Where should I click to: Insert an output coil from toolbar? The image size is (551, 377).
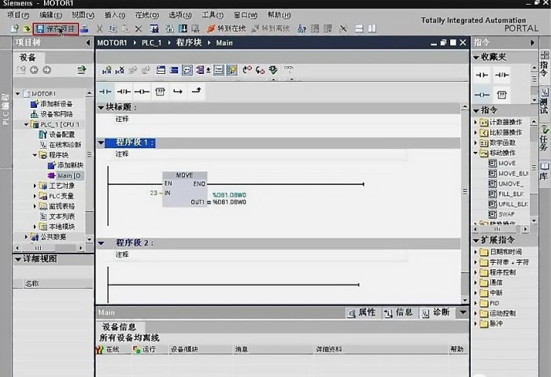tap(142, 92)
